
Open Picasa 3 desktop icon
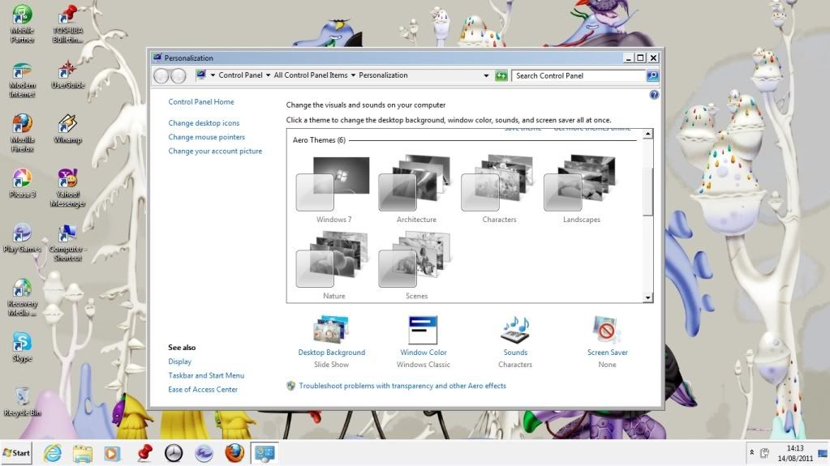tap(22, 183)
